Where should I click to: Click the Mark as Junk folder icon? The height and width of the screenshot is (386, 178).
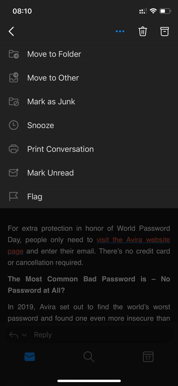coord(14,101)
